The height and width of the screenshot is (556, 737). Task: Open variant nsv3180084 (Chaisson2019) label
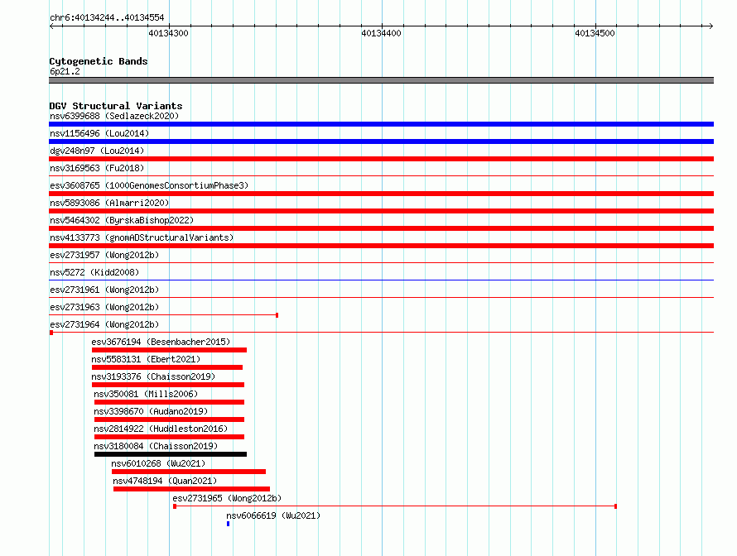coord(156,446)
